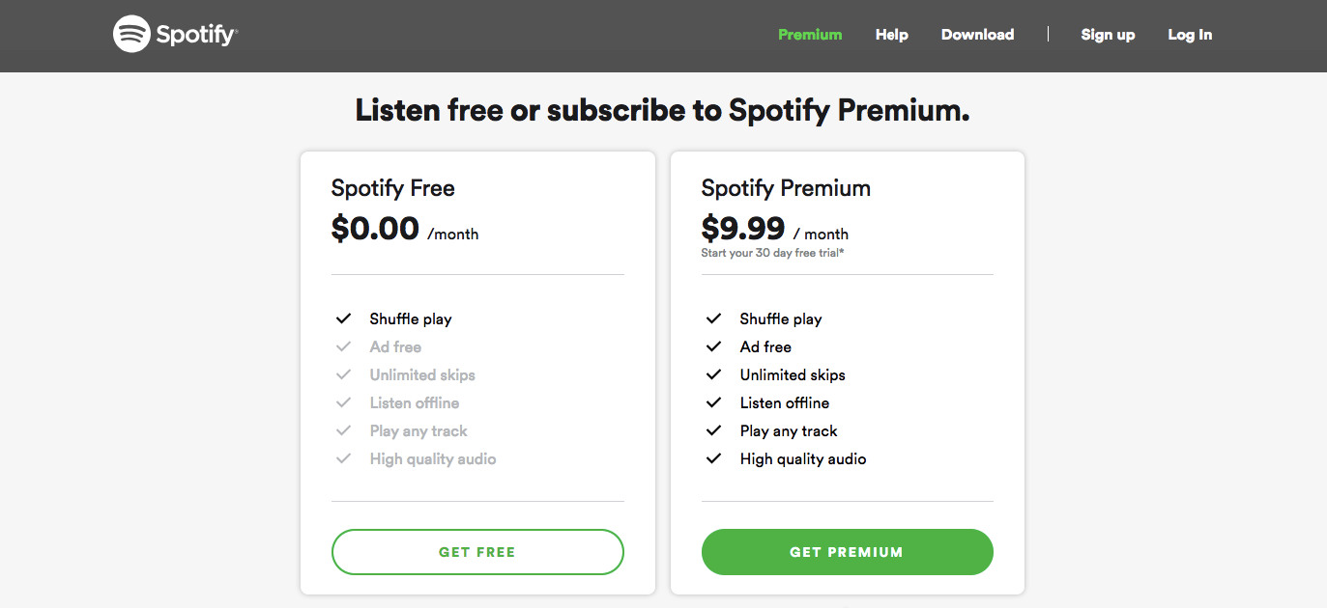Viewport: 1327px width, 608px height.
Task: Open the Help menu item
Action: (x=891, y=35)
